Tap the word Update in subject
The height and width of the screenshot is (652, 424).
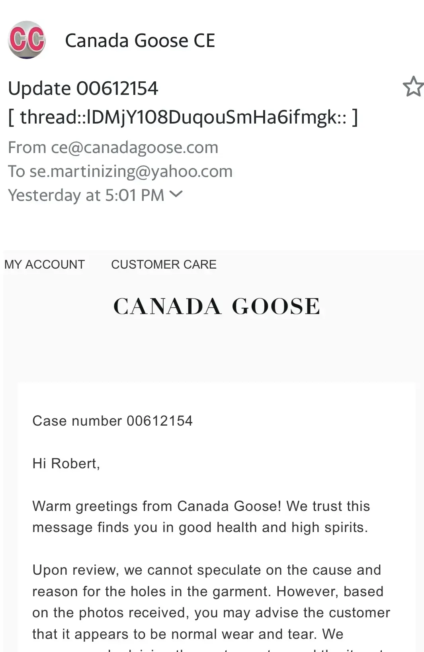39,88
